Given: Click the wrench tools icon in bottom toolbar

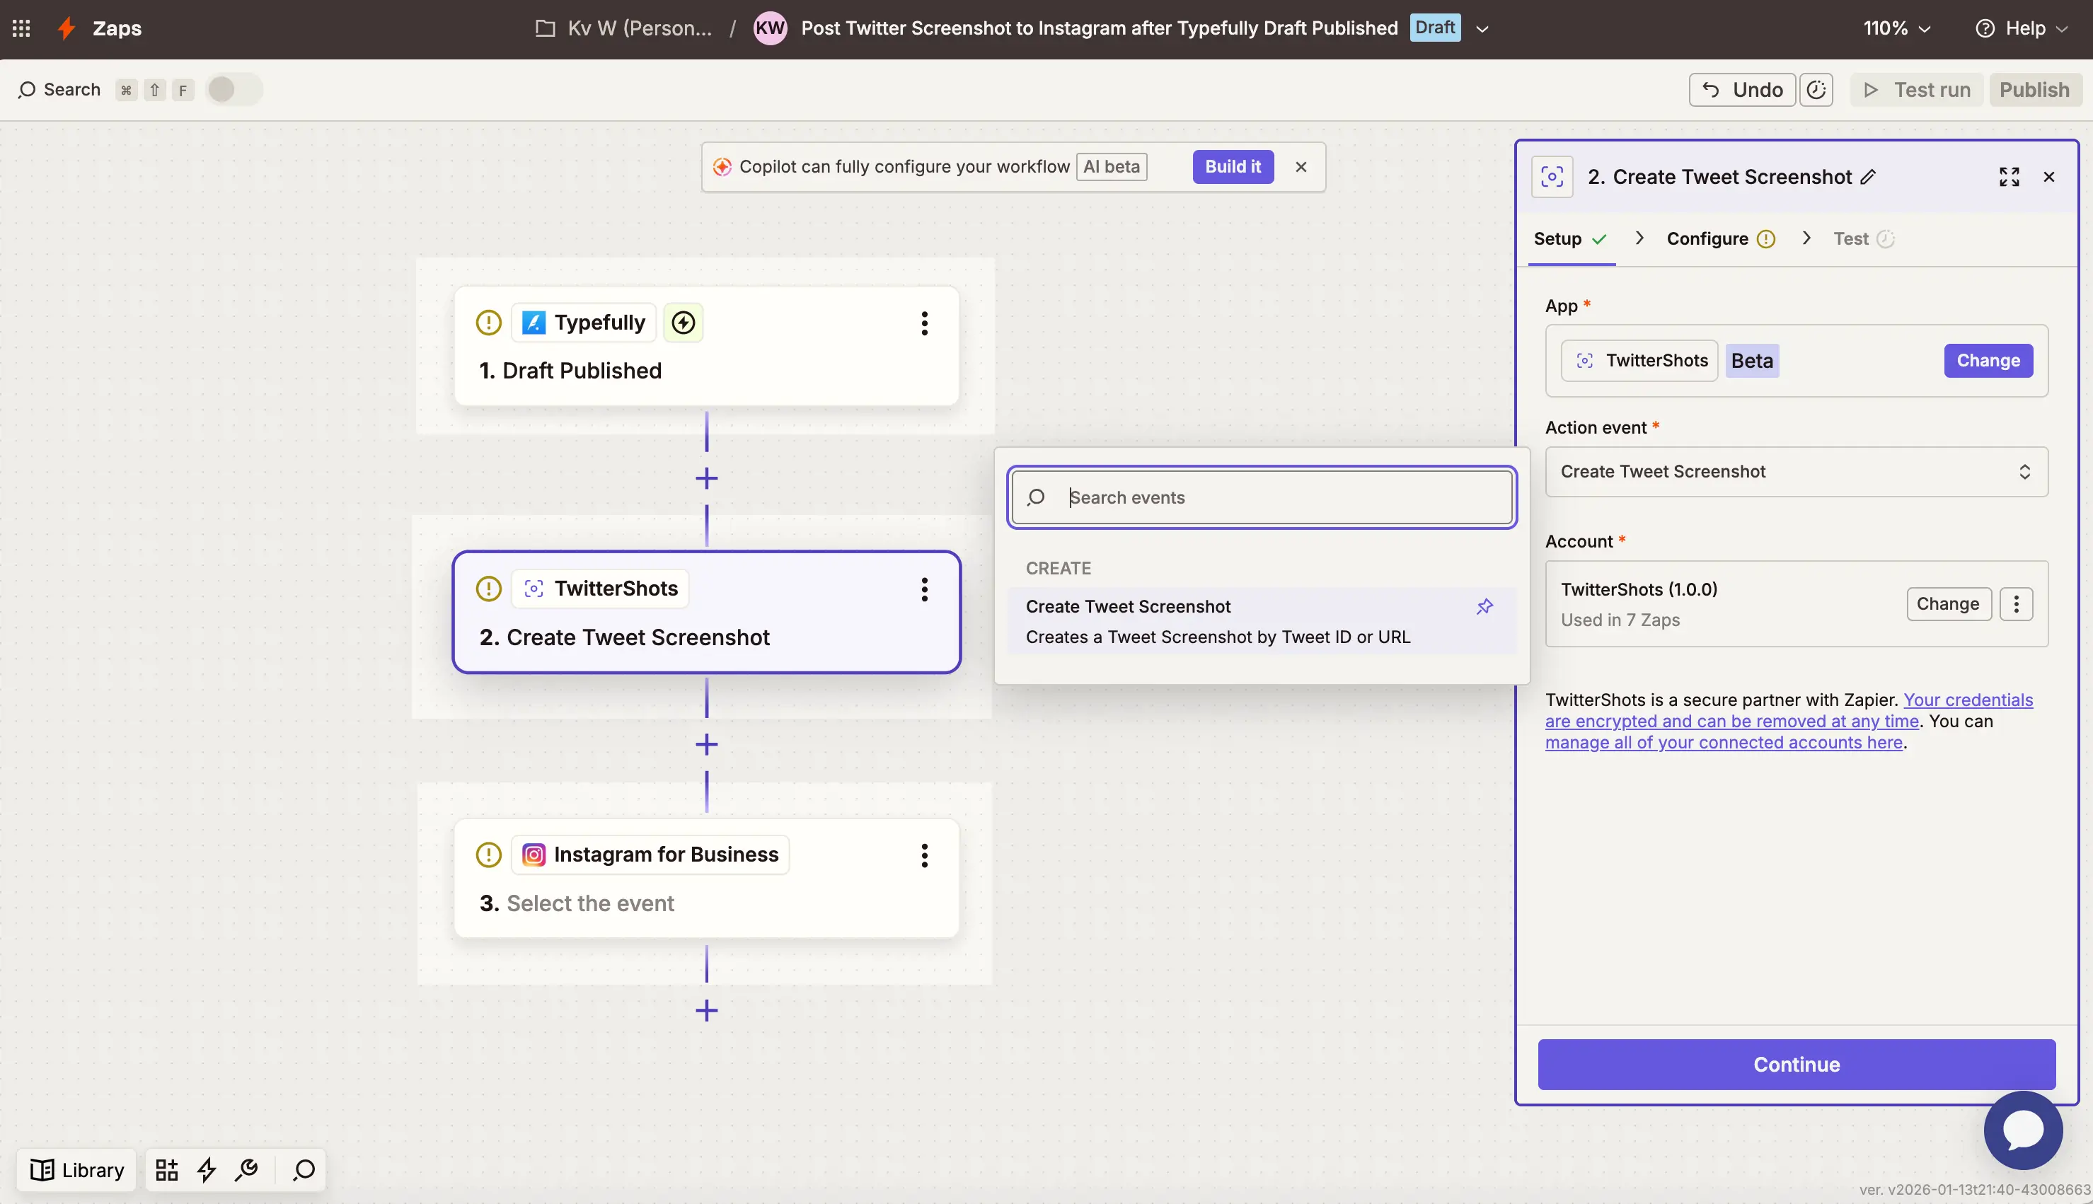Looking at the screenshot, I should 246,1169.
